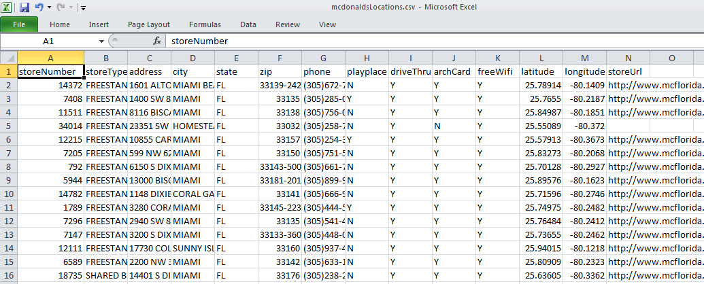Click the SUNNY ISL city cell

tap(193, 247)
